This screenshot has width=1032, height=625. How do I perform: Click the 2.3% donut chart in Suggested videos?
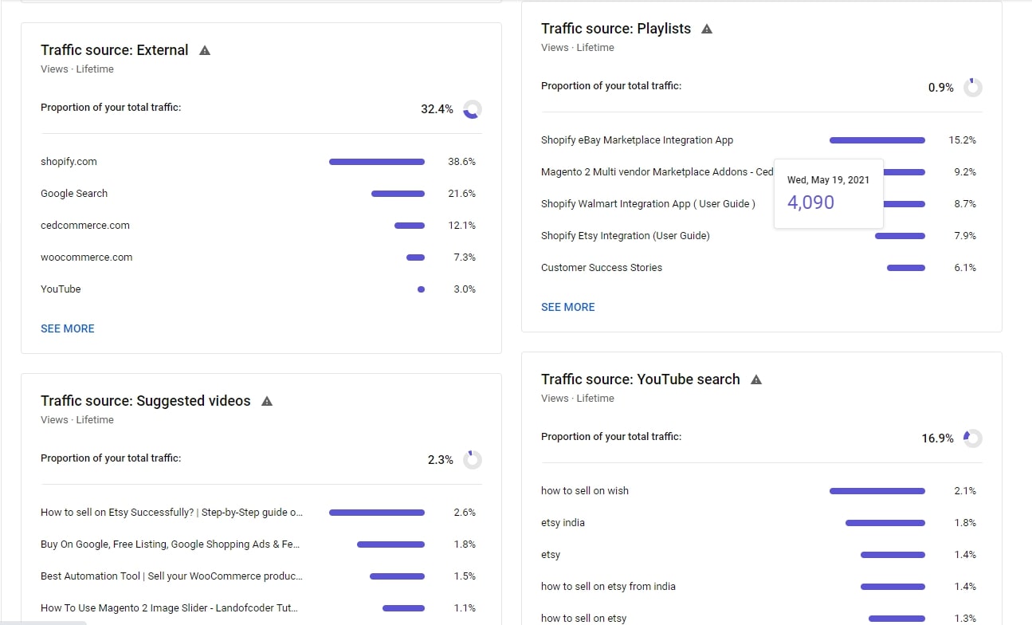tap(473, 460)
